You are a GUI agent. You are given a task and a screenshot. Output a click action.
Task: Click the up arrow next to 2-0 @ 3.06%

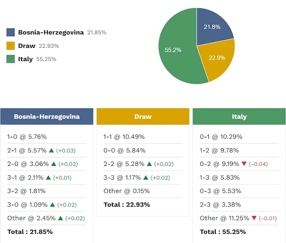pos(53,164)
